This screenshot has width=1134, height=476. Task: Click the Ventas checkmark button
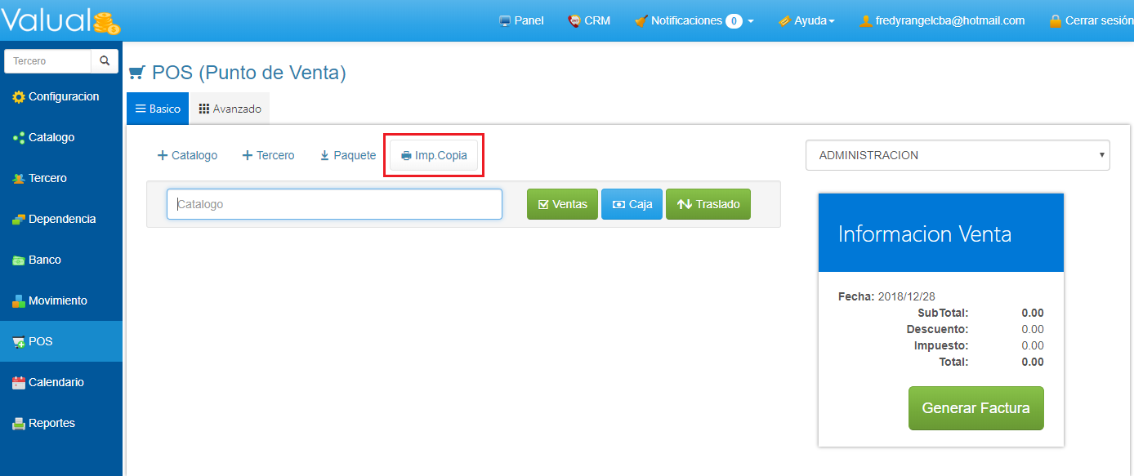click(562, 204)
